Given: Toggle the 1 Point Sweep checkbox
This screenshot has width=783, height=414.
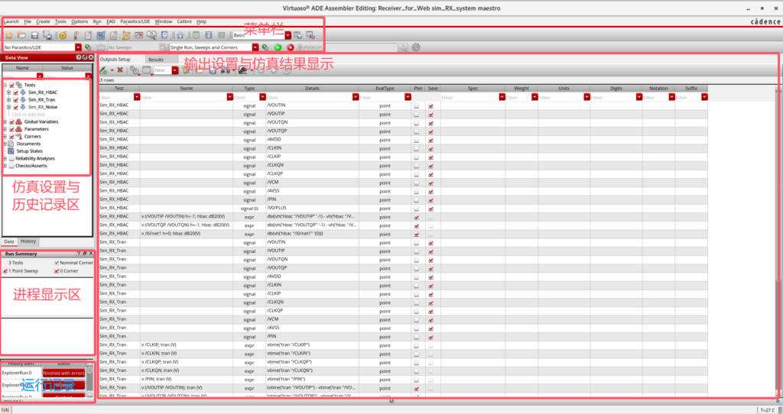Looking at the screenshot, I should 5,271.
